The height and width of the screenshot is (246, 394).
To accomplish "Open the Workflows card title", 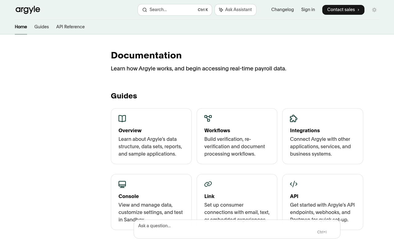I will (x=217, y=130).
